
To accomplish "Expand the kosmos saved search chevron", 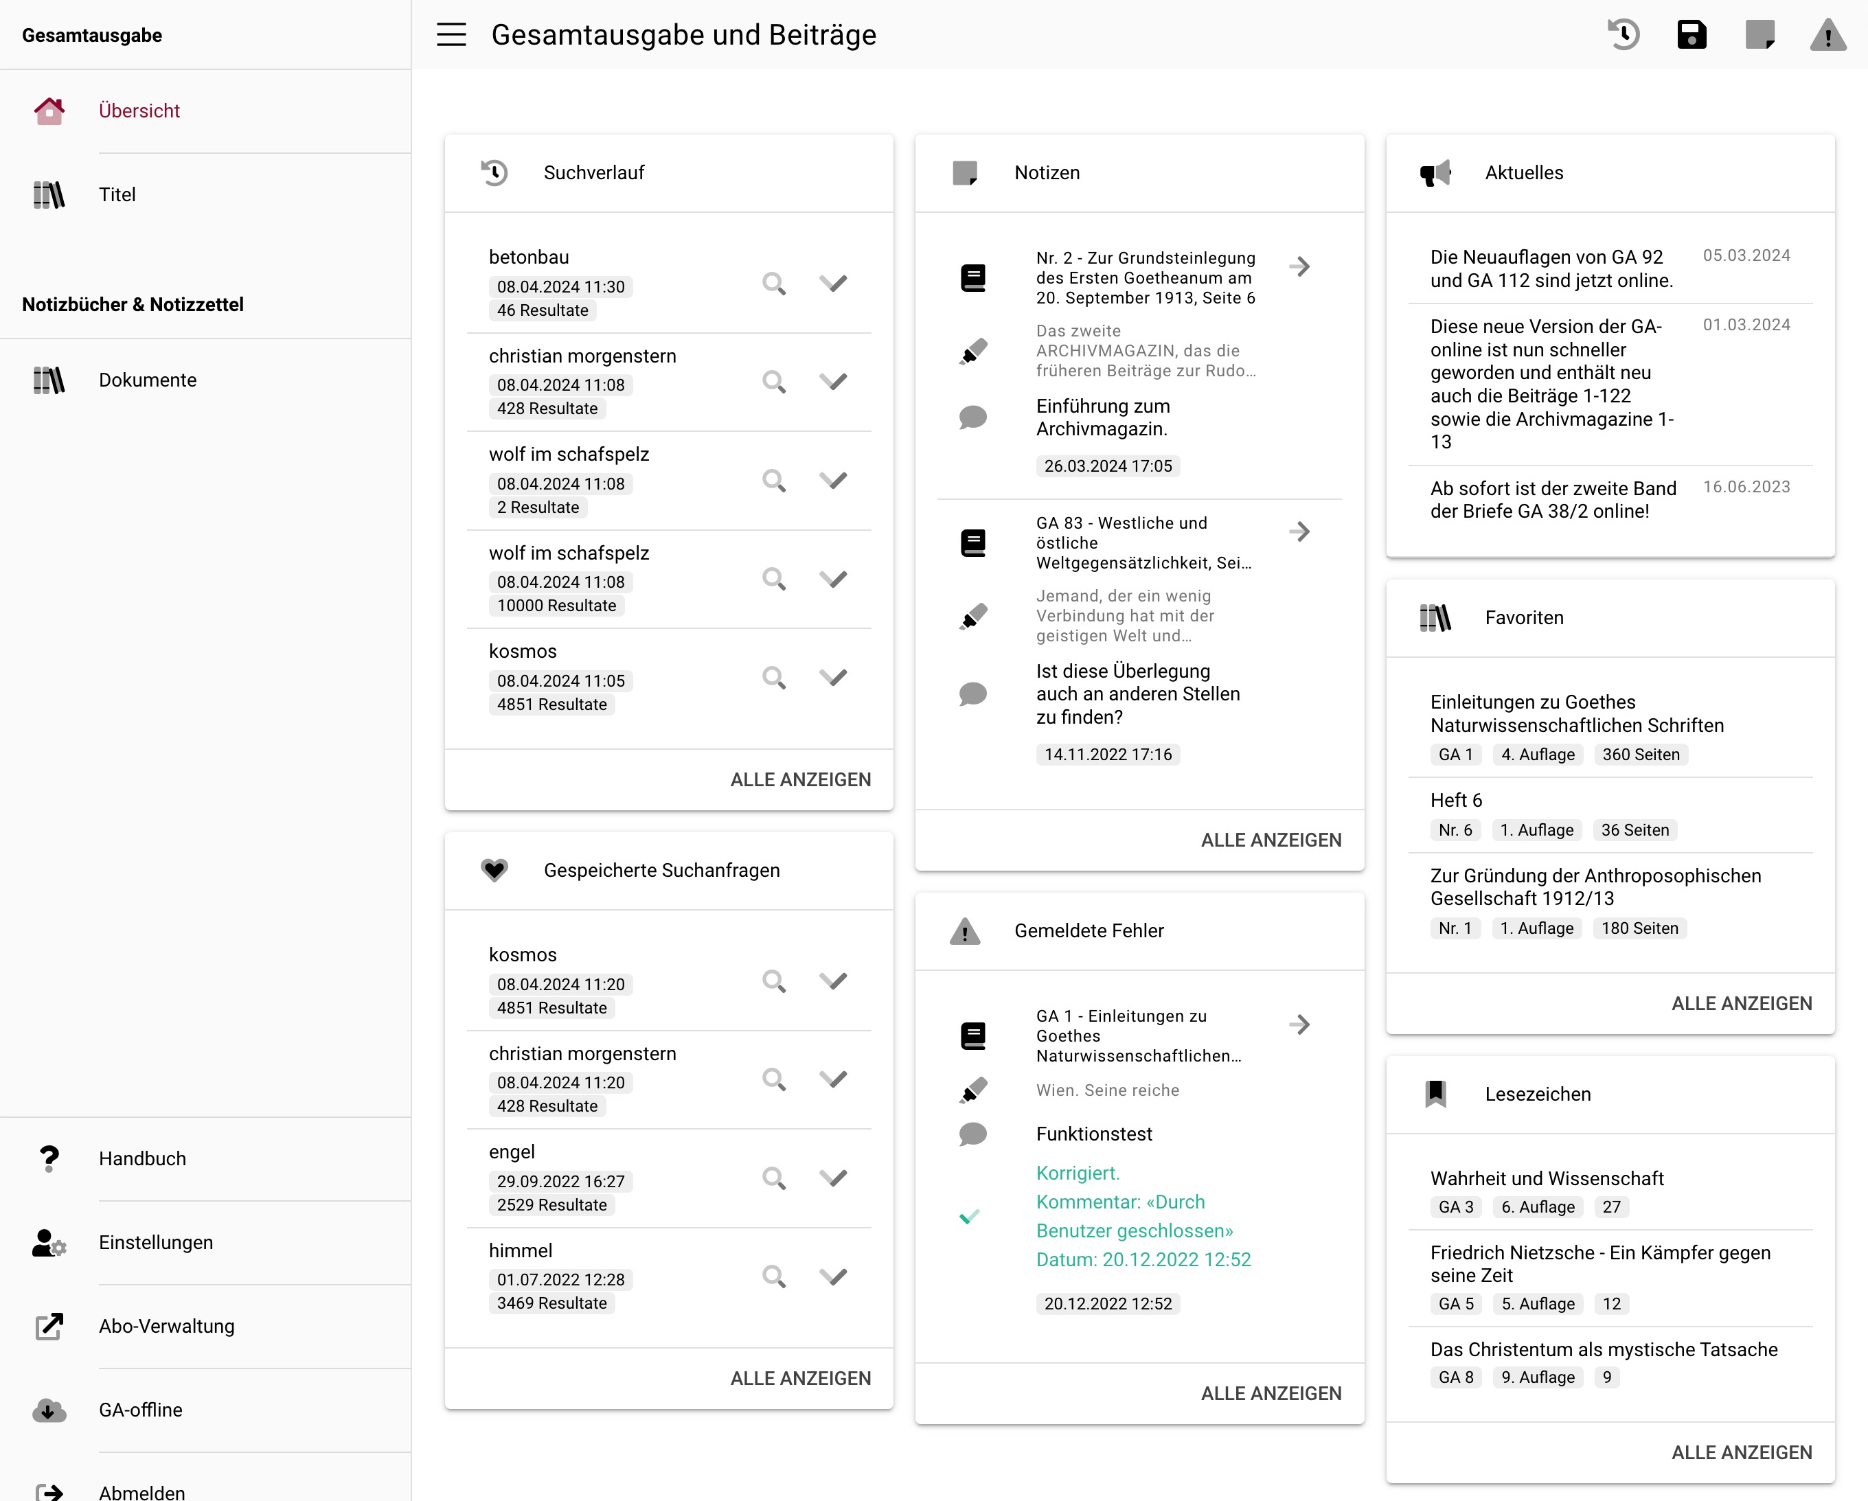I will click(832, 981).
